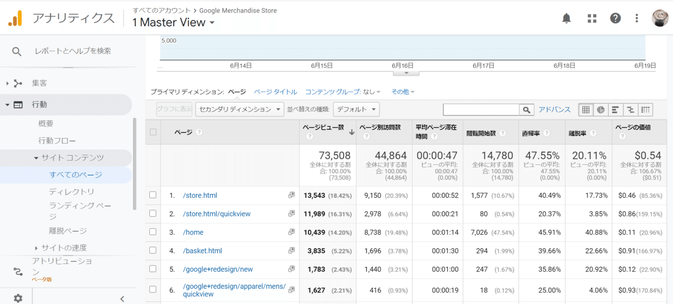Check the /store.html/quickview row checkbox
673x304 pixels.
pyautogui.click(x=153, y=214)
